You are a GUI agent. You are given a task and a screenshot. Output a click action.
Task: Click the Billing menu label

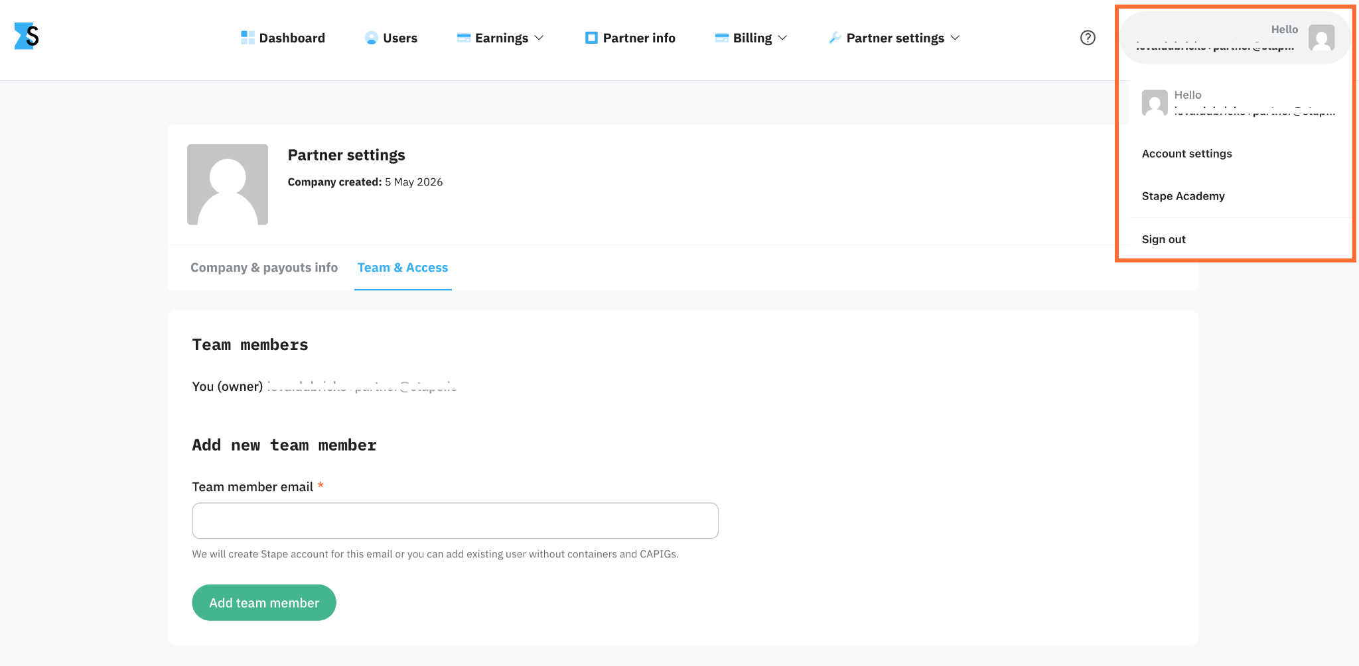[x=752, y=38]
